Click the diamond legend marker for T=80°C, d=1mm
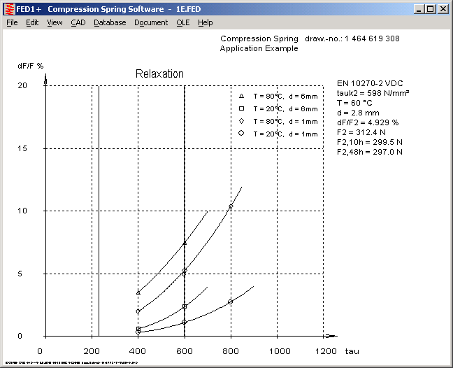 [241, 121]
